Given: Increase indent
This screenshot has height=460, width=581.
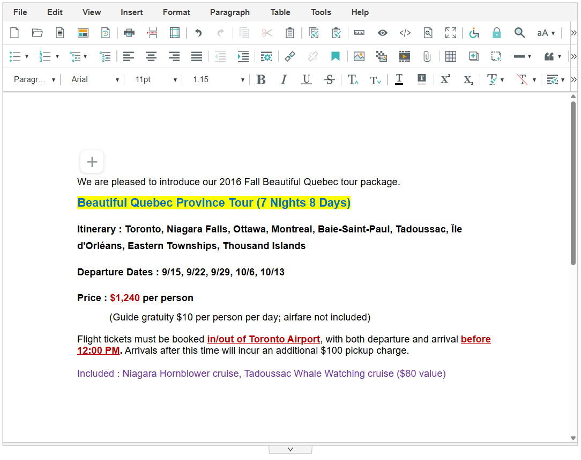Looking at the screenshot, I should pyautogui.click(x=243, y=56).
